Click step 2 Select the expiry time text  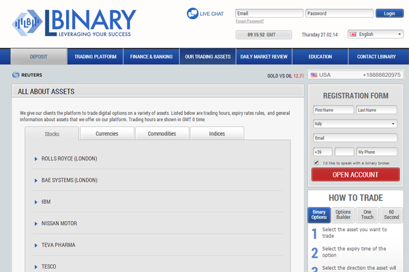click(x=354, y=252)
